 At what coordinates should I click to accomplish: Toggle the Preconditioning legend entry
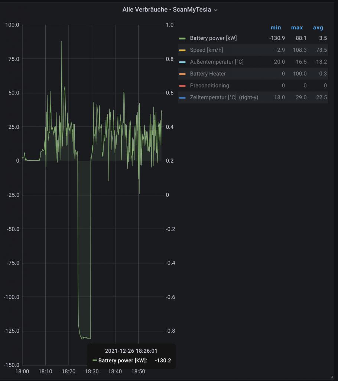pos(209,86)
